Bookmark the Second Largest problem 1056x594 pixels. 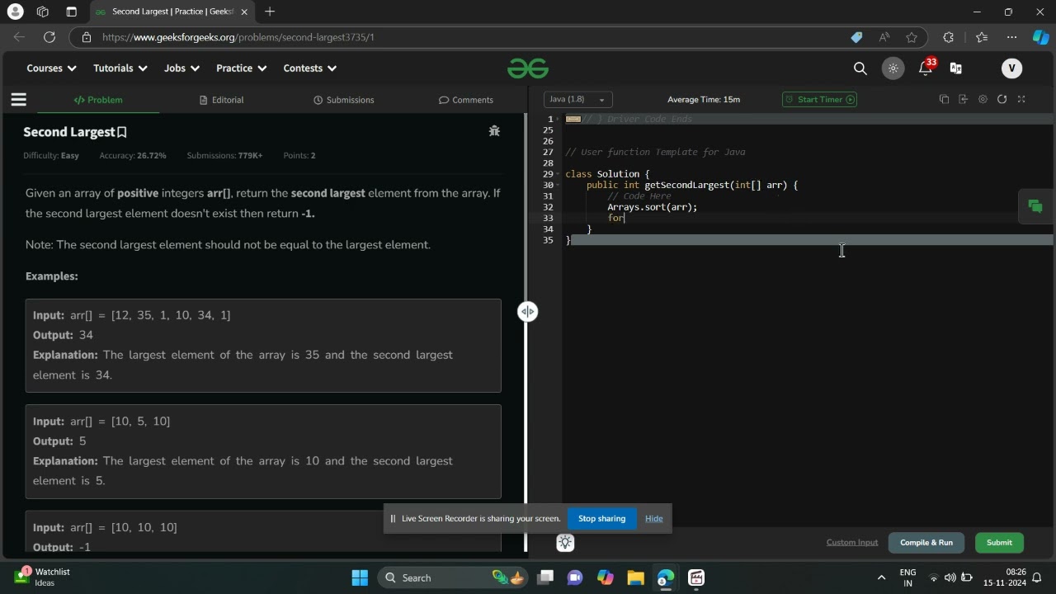coord(122,132)
